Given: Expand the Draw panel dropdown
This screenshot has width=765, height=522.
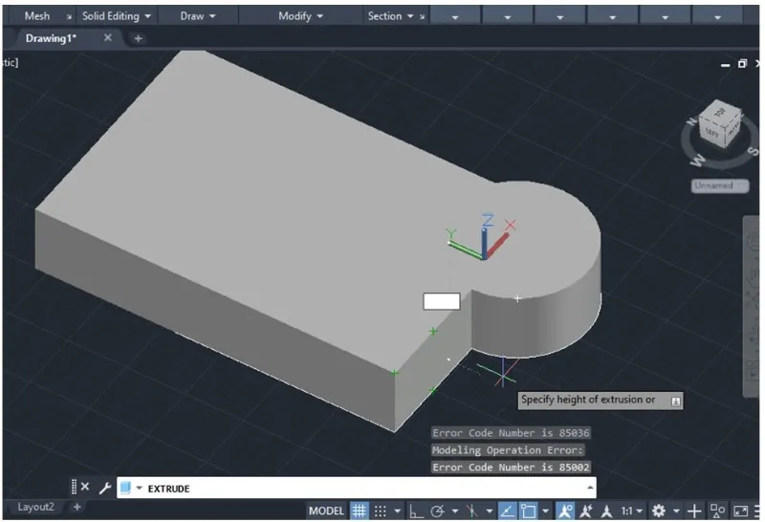Looking at the screenshot, I should click(x=198, y=16).
